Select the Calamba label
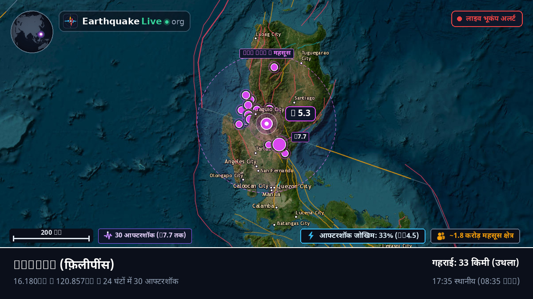Viewport: 533px width, 299px height. (x=263, y=206)
